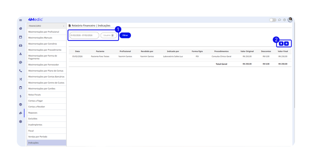
Task: Open the date range picker field
Action: point(84,35)
